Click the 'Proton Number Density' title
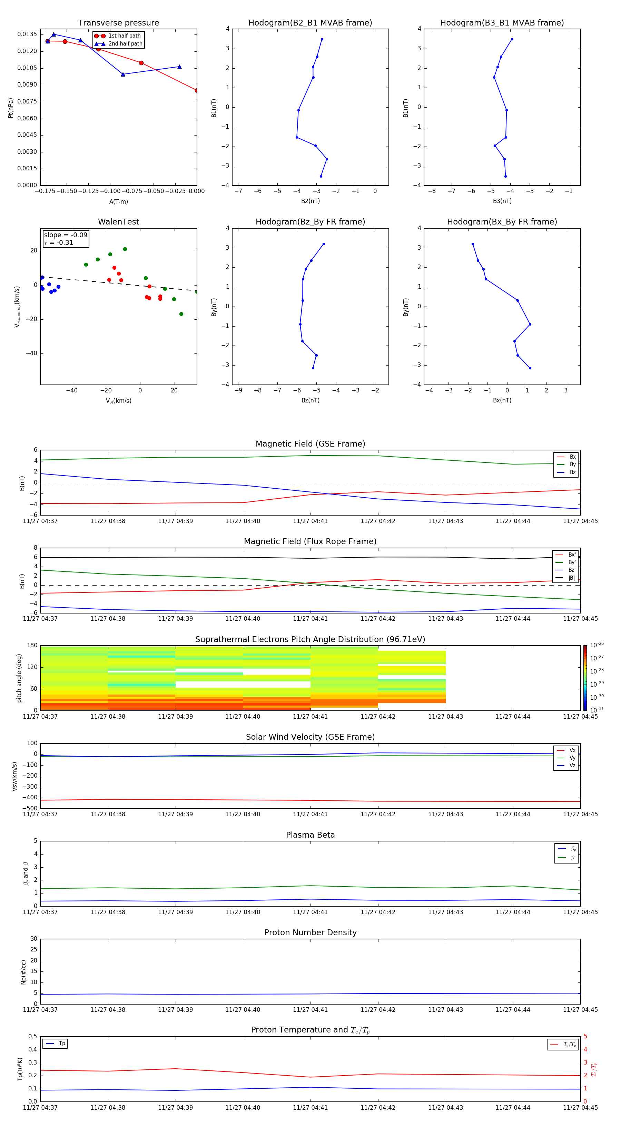 point(310,932)
